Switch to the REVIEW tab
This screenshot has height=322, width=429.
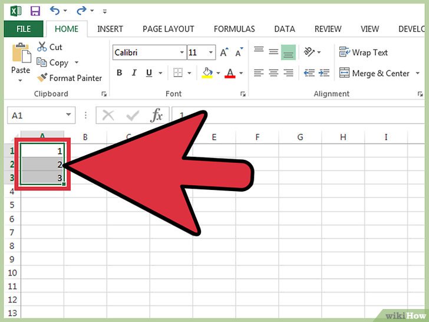click(x=328, y=29)
